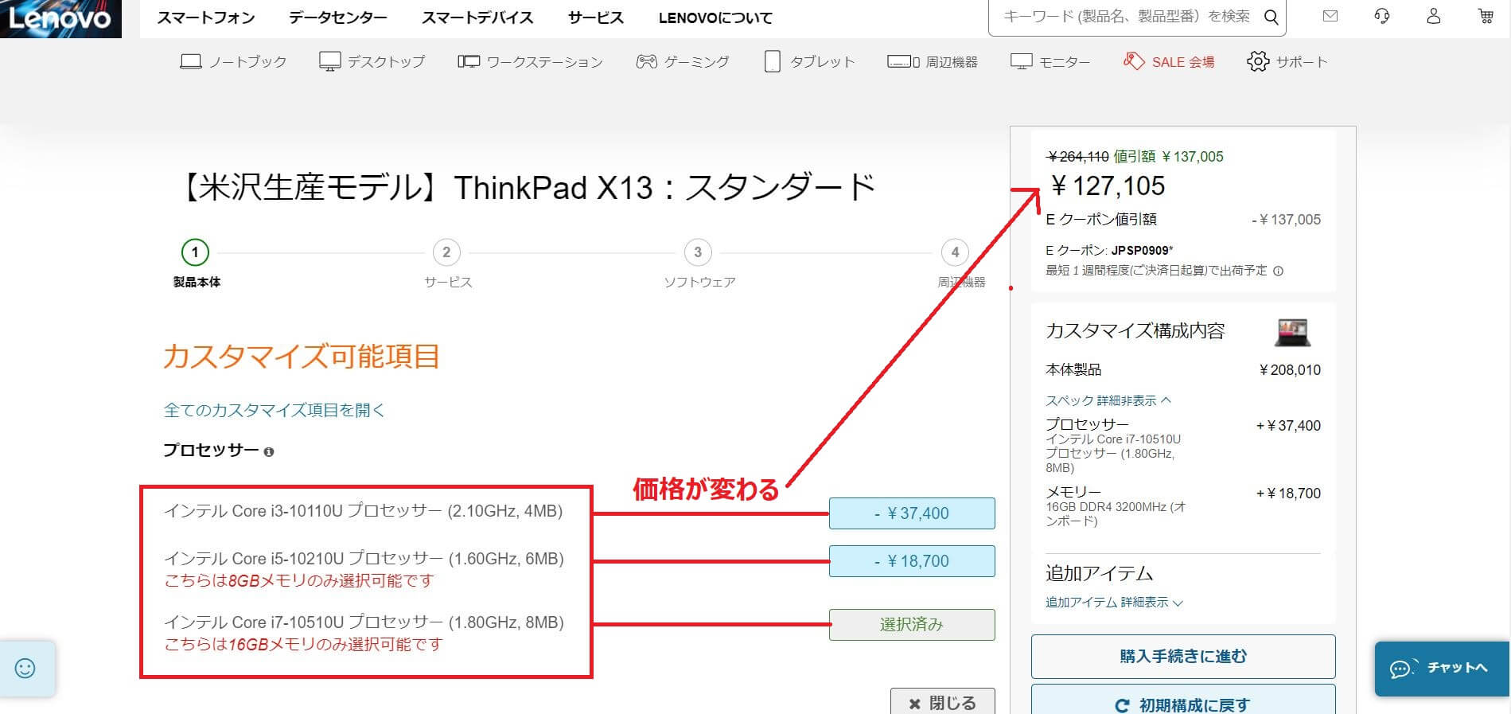Viewport: 1511px width, 714px height.
Task: Click the メモリー +¥18,700 value
Action: point(1288,494)
